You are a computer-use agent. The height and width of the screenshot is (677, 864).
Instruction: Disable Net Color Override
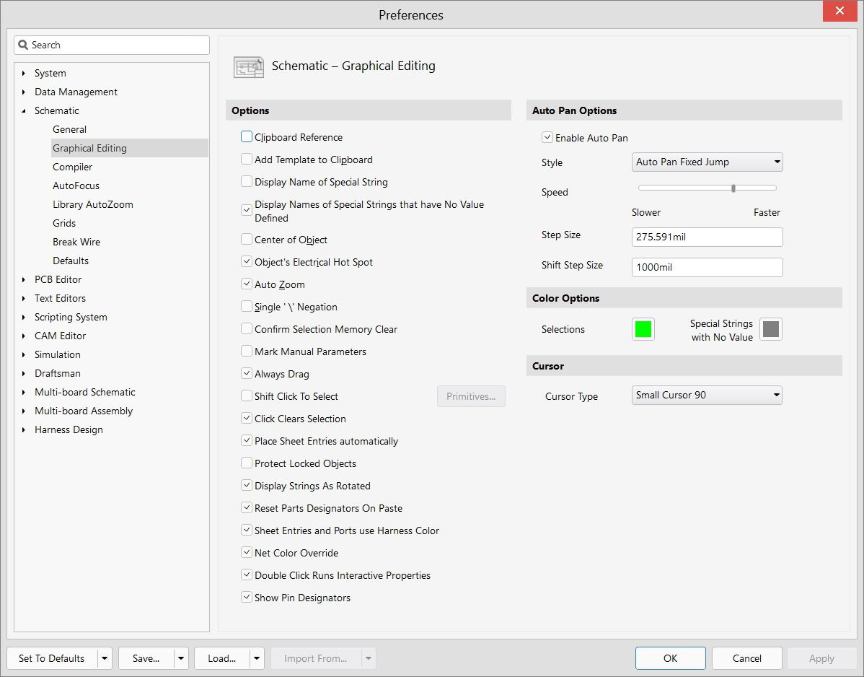247,552
